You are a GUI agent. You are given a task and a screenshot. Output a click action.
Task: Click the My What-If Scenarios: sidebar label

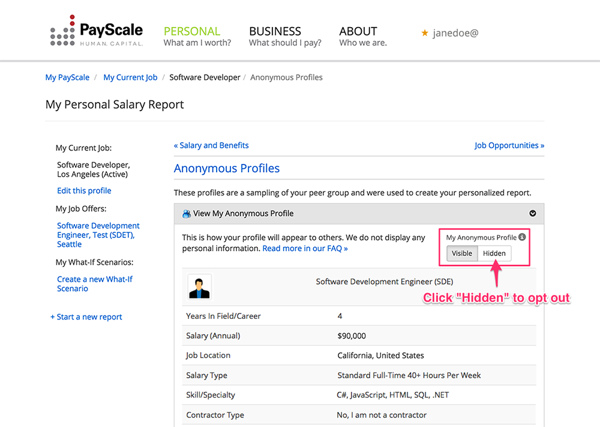tap(95, 262)
